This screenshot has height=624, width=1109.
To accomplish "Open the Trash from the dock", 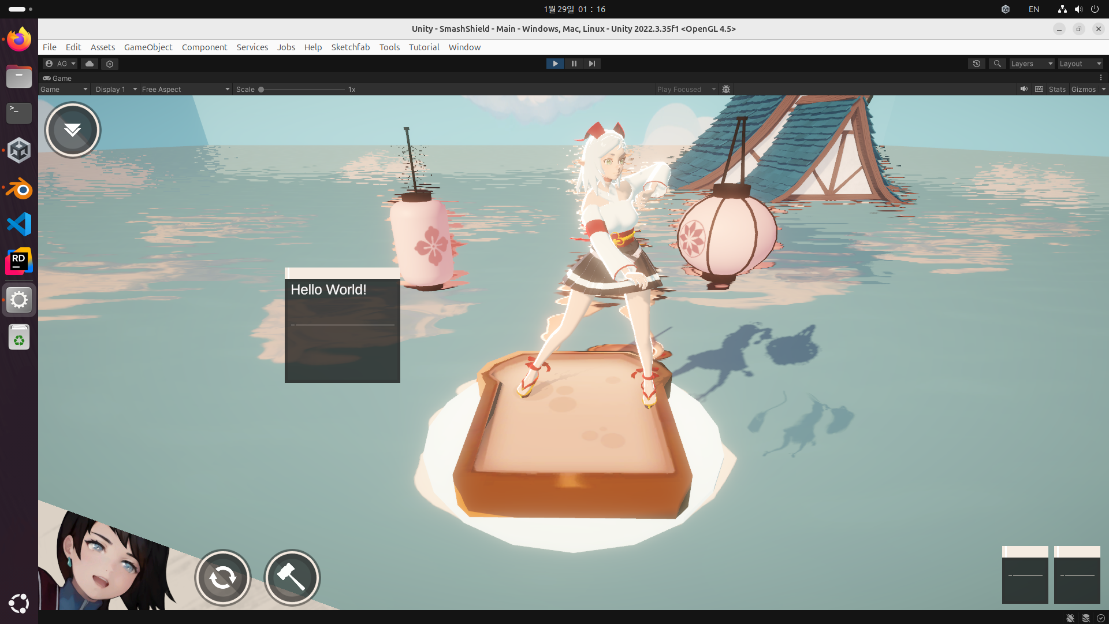I will pyautogui.click(x=19, y=337).
